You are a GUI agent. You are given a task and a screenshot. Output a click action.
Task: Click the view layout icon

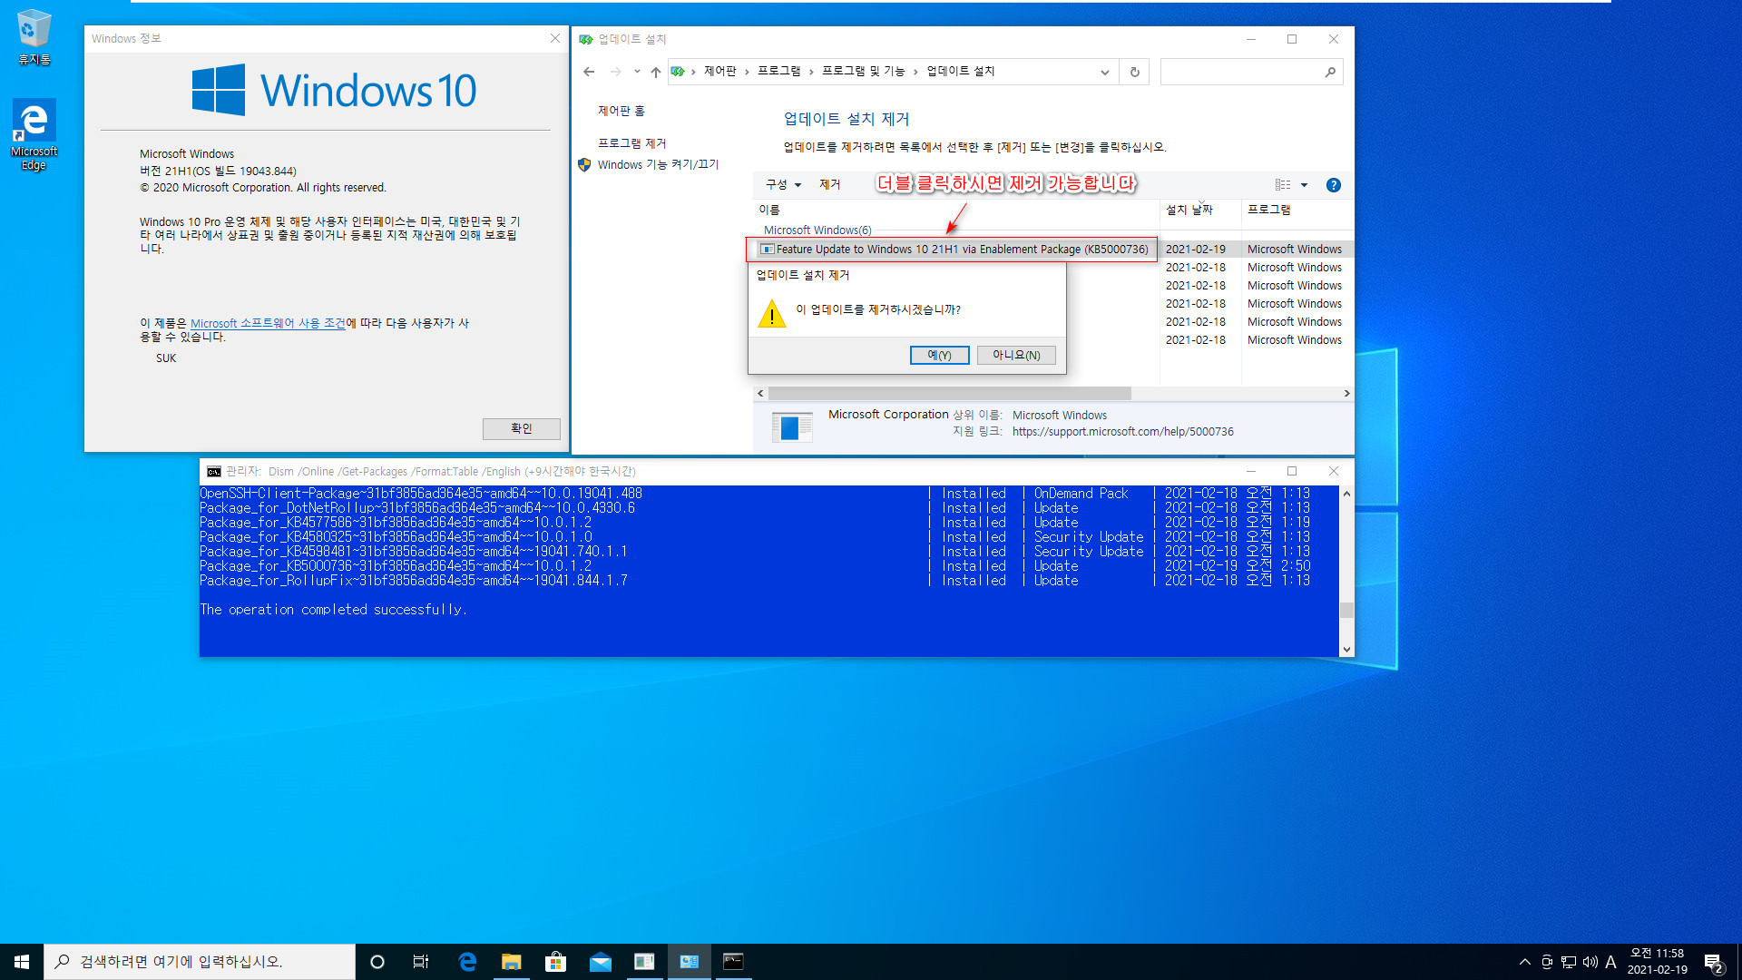(x=1282, y=185)
